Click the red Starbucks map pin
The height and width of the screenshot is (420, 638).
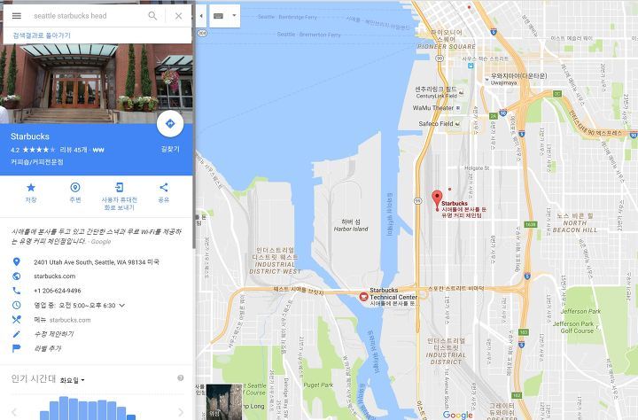point(437,200)
